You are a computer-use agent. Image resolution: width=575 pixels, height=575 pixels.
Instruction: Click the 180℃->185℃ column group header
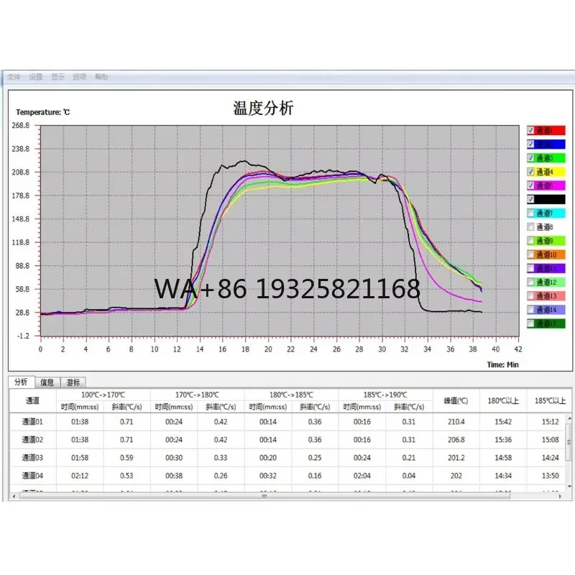(x=291, y=395)
